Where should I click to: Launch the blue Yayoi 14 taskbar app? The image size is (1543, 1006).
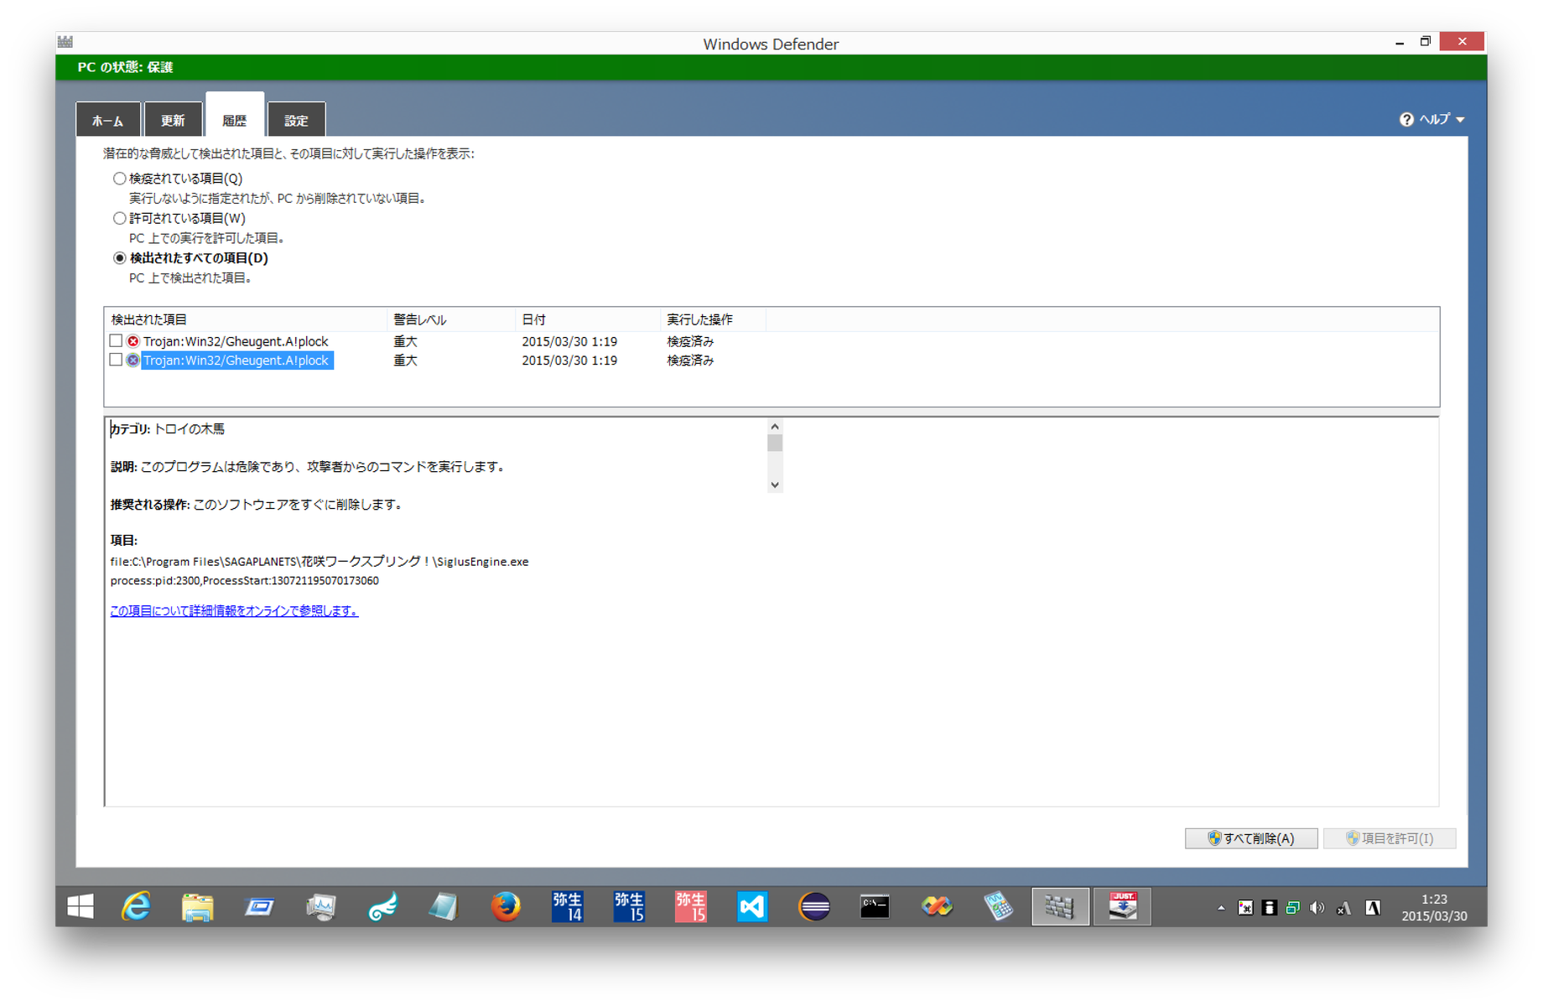click(568, 906)
